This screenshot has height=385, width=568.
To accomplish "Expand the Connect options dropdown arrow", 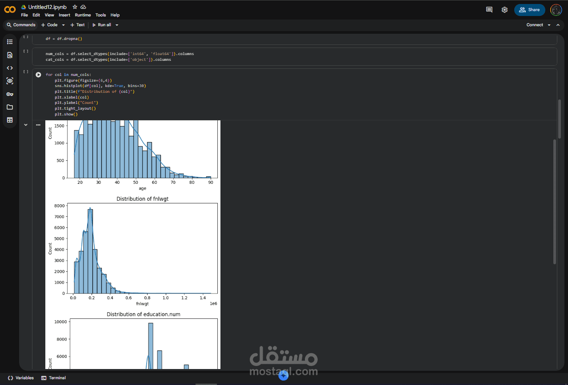I will [549, 25].
